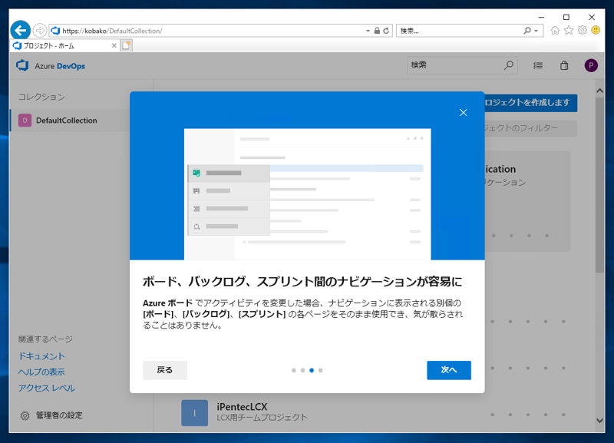Click the lock security icon in address bar
Image resolution: width=614 pixels, height=443 pixels.
click(377, 31)
